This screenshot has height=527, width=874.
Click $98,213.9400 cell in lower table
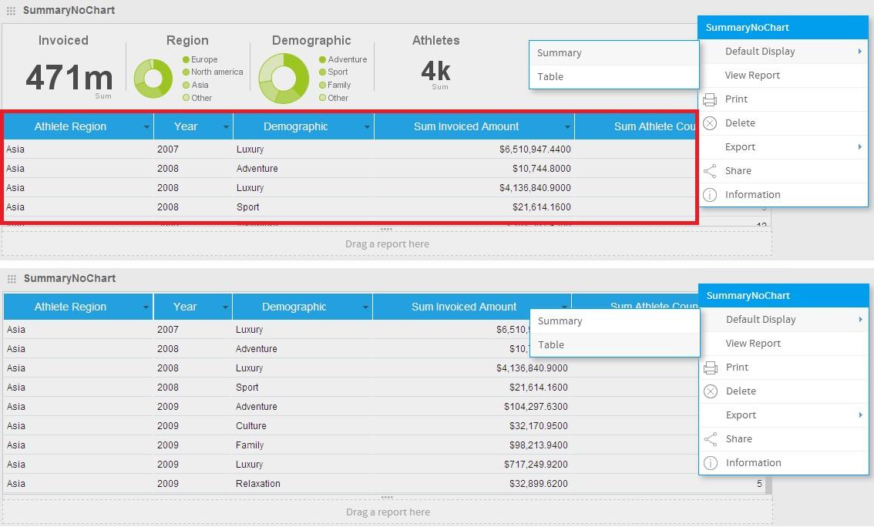click(x=539, y=445)
